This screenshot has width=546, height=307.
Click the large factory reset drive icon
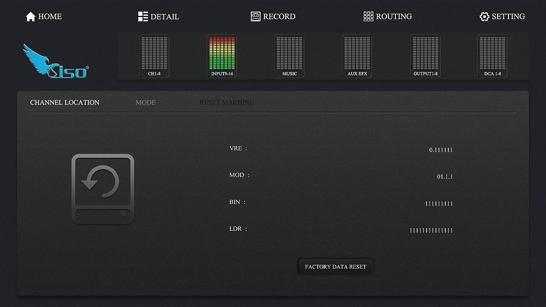point(103,189)
